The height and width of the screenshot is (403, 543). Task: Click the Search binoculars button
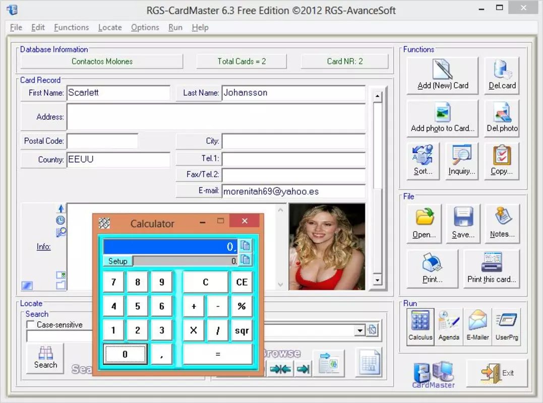(45, 358)
